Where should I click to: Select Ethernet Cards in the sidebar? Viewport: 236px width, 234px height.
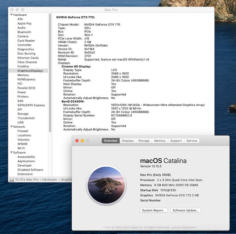28,58
